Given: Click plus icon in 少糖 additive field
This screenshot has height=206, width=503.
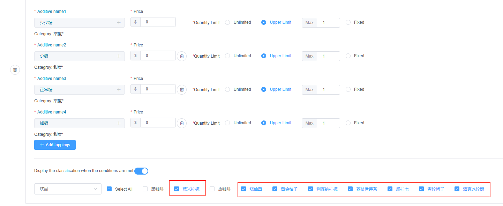Looking at the screenshot, I should point(119,56).
